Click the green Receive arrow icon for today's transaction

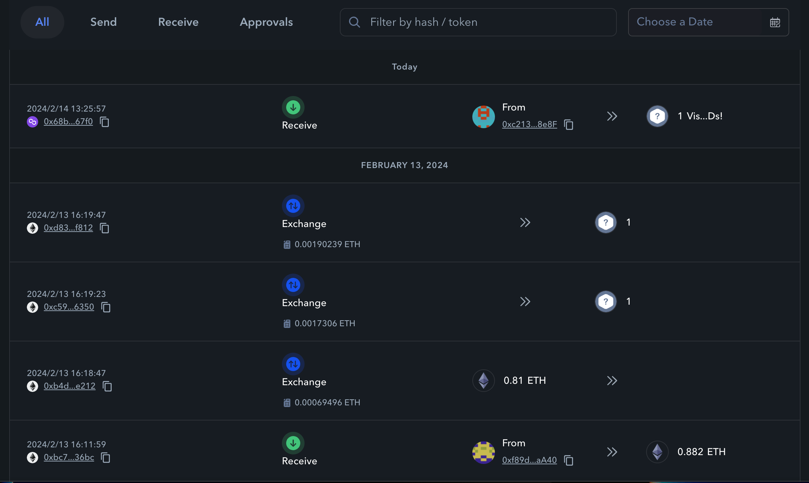(x=293, y=107)
